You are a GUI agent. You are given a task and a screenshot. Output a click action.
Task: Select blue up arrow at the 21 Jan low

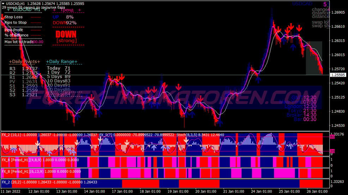(x=220, y=122)
